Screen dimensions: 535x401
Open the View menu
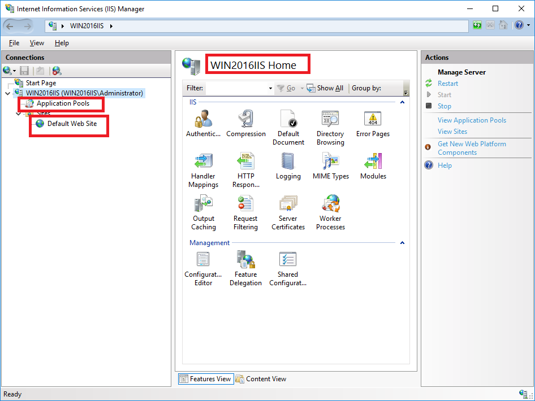[x=37, y=42]
